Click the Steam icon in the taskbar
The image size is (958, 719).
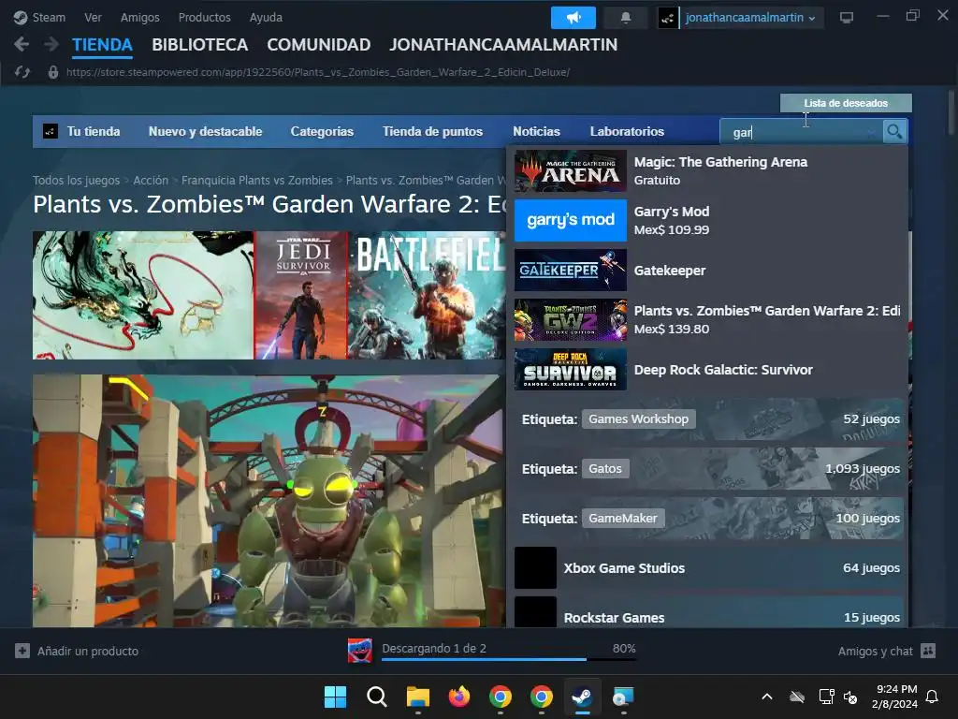(582, 697)
